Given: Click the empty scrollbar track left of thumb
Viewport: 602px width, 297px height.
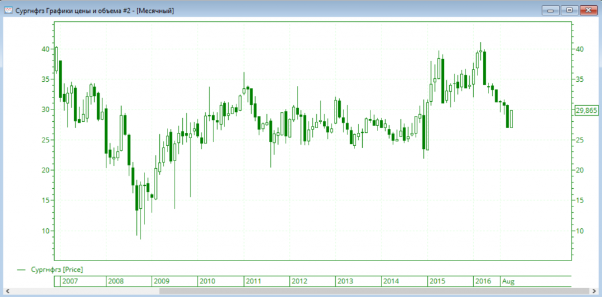Looking at the screenshot, I should pyautogui.click(x=82, y=291).
